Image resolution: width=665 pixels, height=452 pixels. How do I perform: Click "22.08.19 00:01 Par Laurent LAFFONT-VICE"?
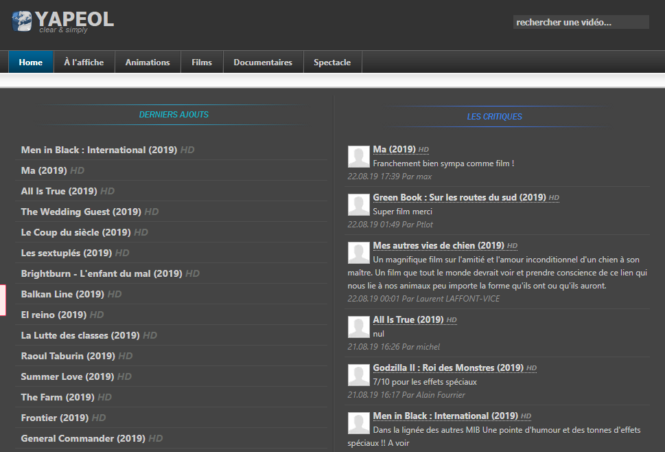tap(423, 299)
